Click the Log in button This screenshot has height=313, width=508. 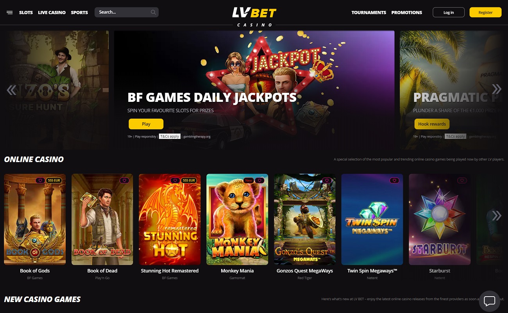pyautogui.click(x=449, y=12)
